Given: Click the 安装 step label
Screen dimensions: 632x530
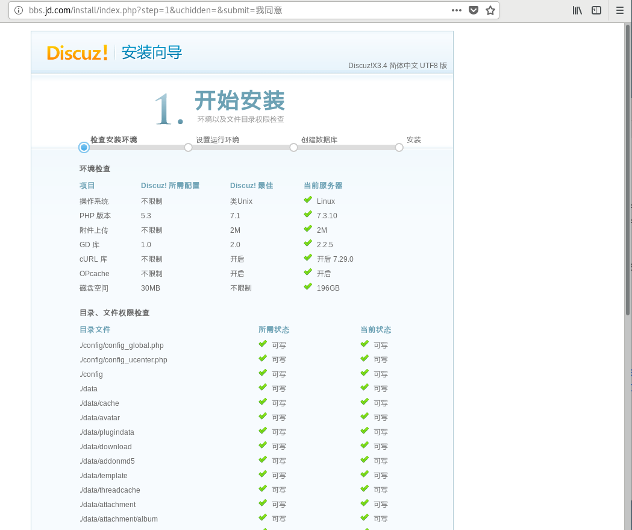Looking at the screenshot, I should (414, 140).
